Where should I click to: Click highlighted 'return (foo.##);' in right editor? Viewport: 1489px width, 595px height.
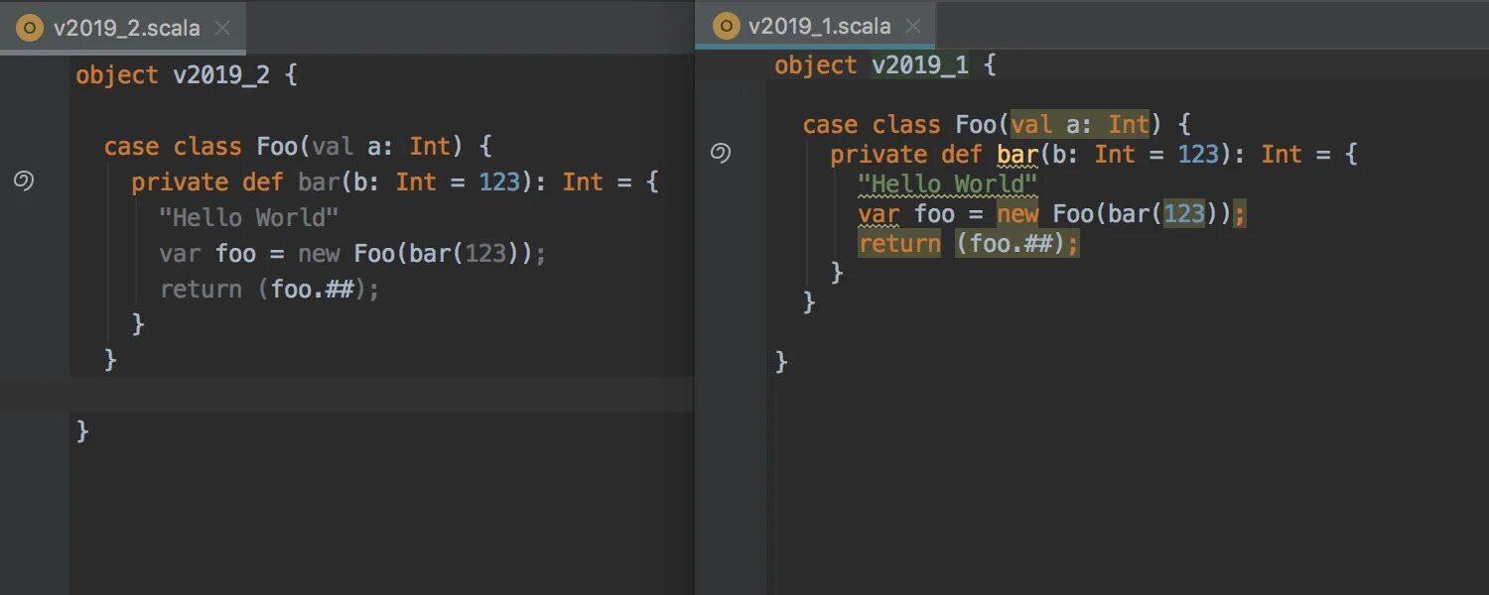coord(969,244)
